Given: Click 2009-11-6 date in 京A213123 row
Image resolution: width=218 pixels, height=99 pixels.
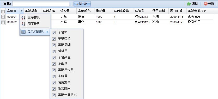Looking at the screenshot, I should point(177,22).
